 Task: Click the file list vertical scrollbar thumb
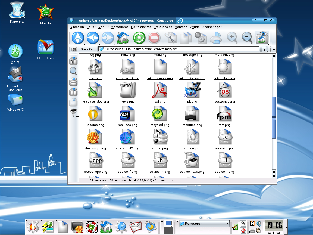coord(274,118)
